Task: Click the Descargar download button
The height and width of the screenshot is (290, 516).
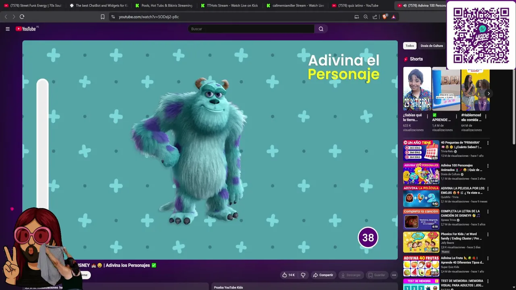Action: tap(351, 275)
